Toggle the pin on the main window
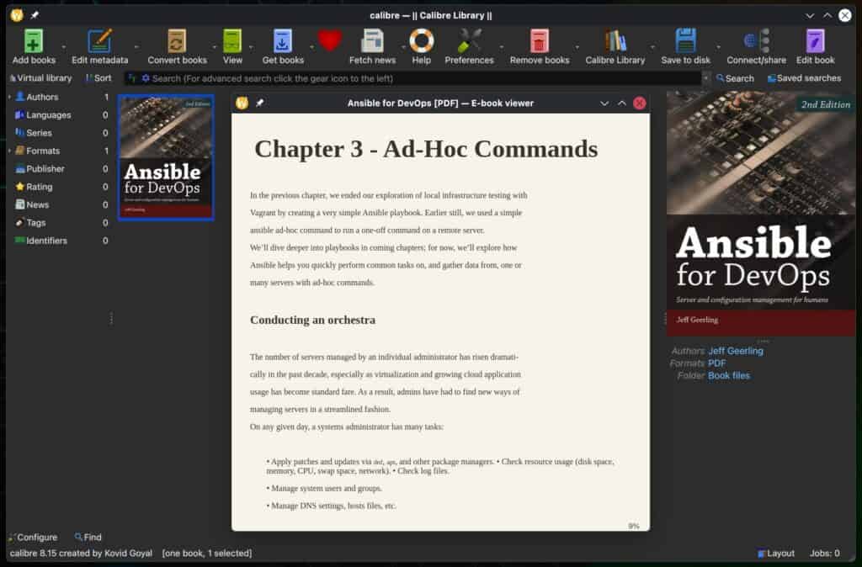Image resolution: width=862 pixels, height=567 pixels. 34,14
